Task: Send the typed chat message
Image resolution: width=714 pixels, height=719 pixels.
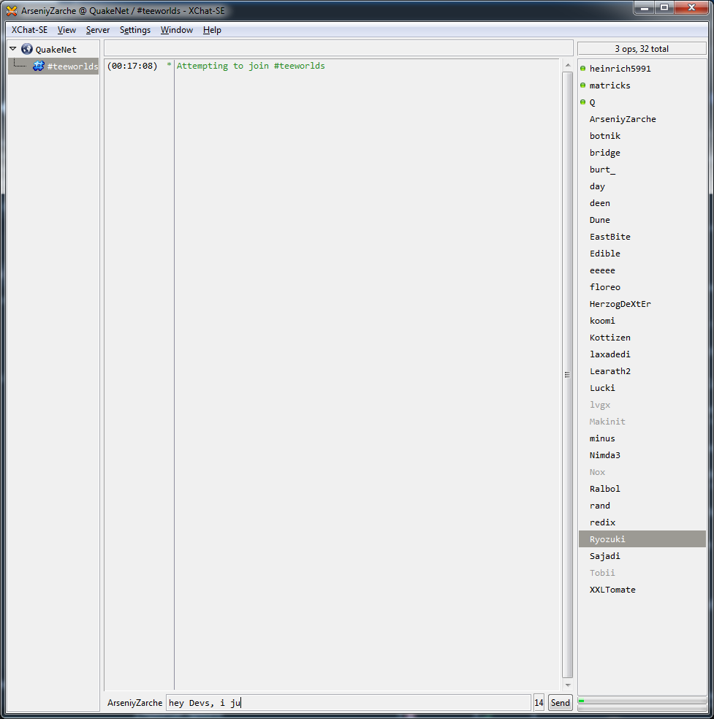Action: click(560, 702)
